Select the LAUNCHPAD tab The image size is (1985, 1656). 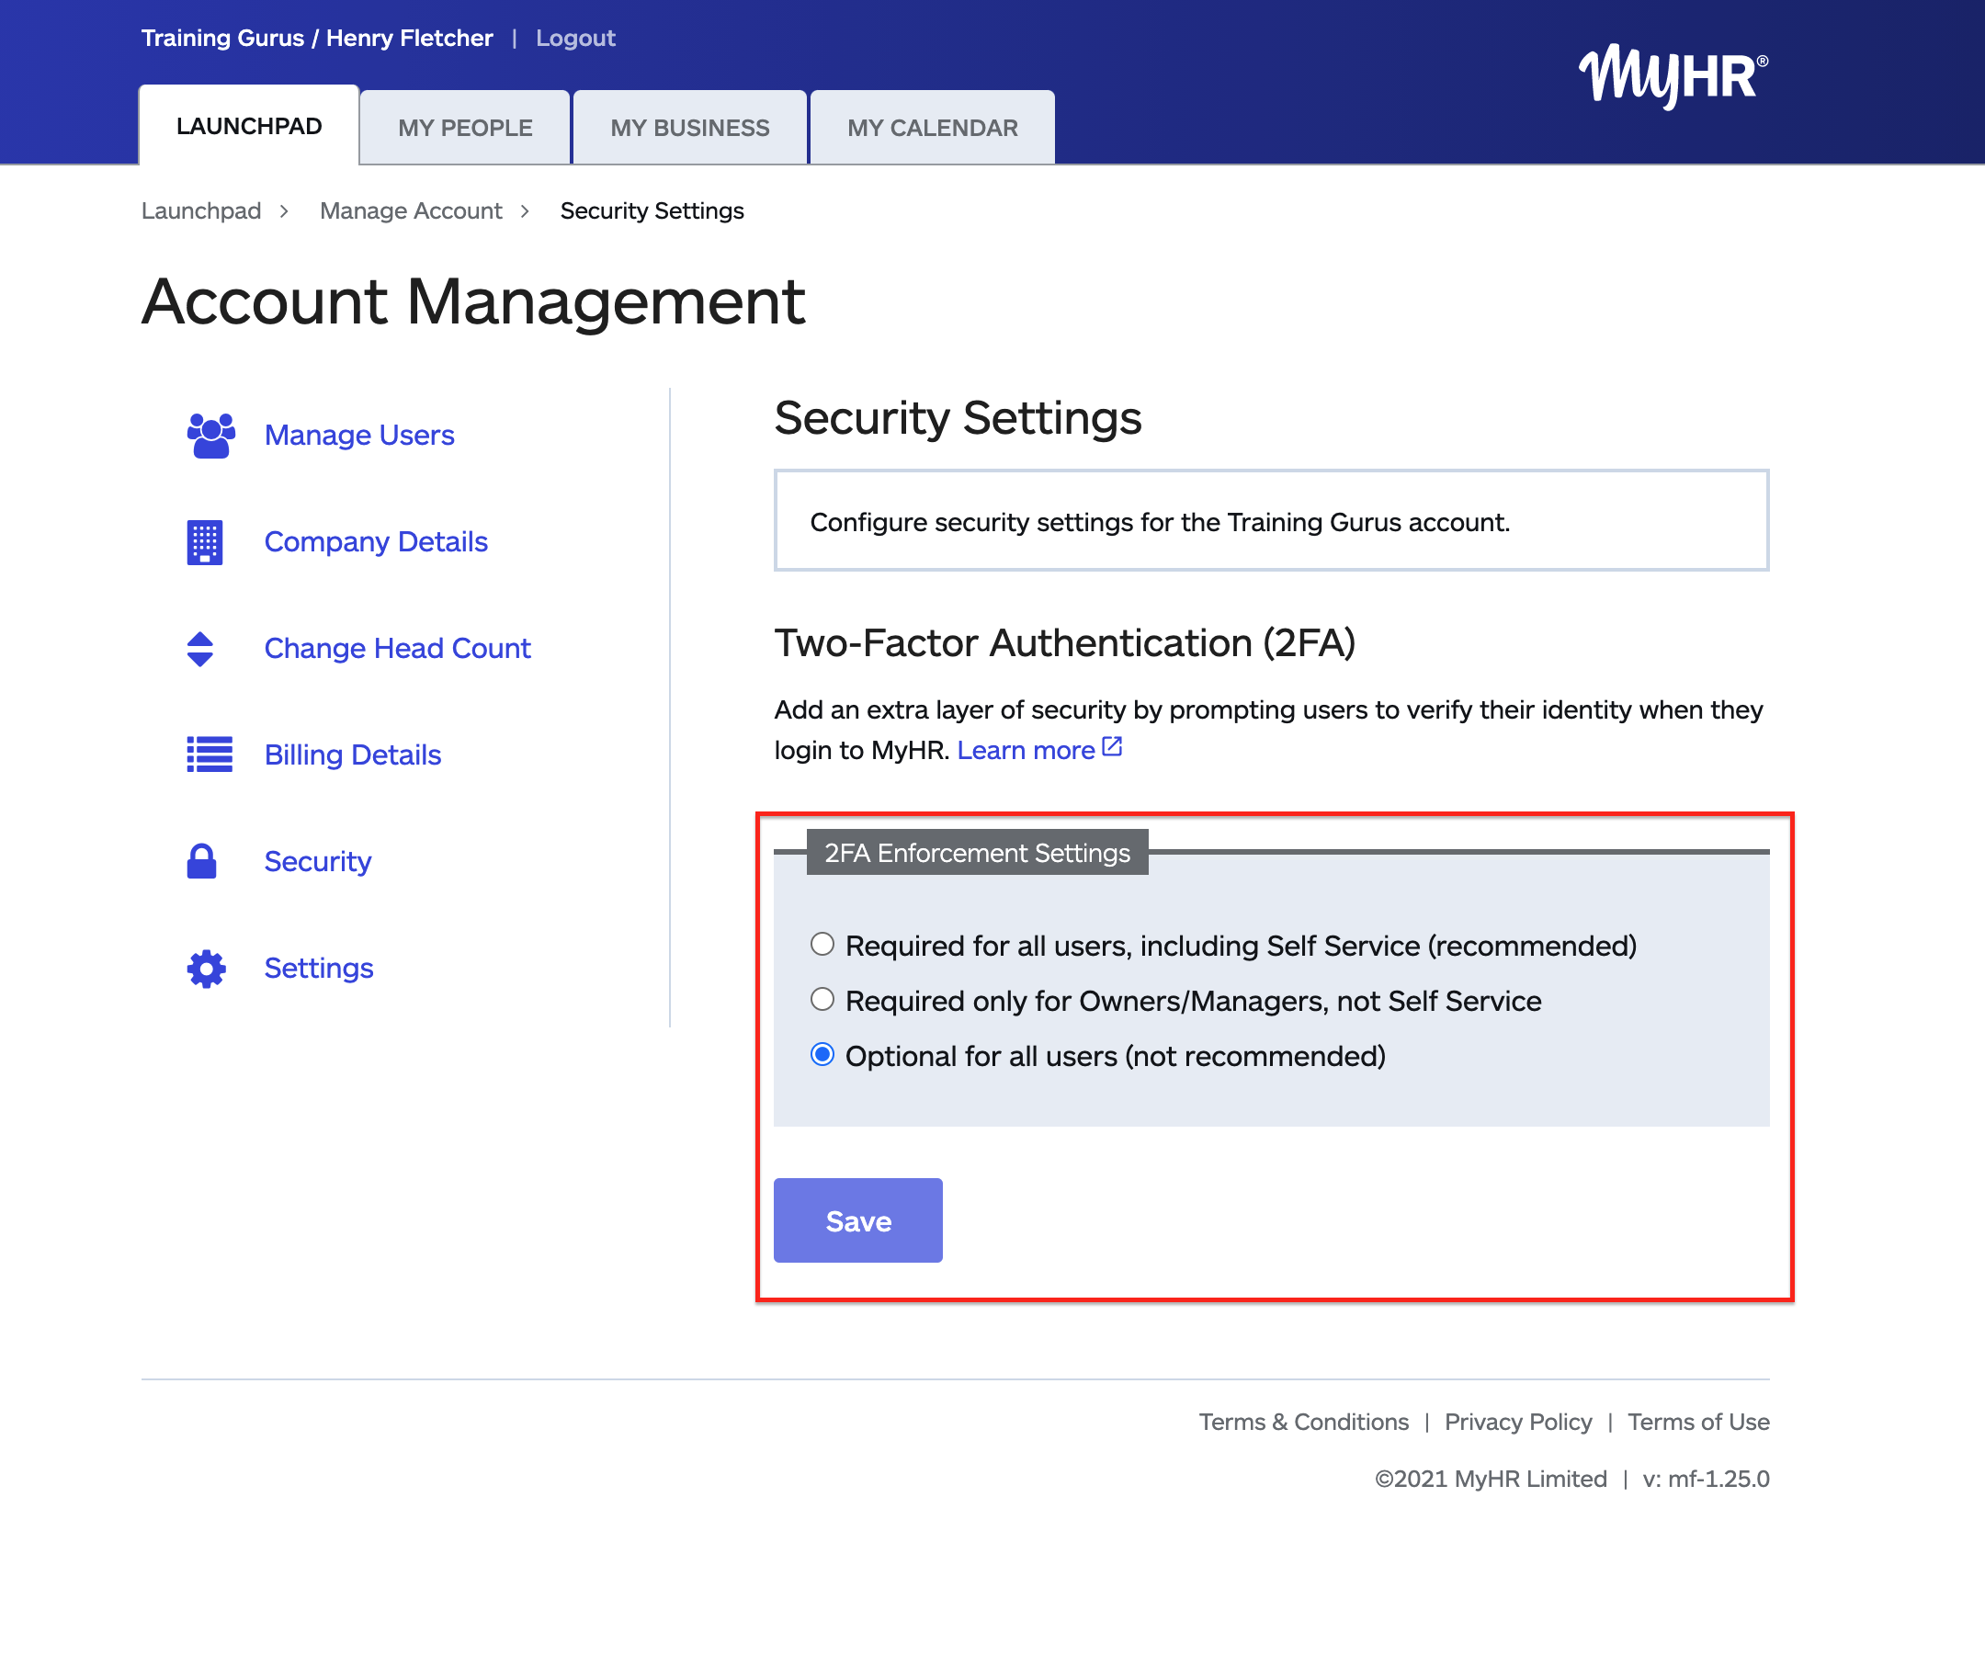coord(249,125)
